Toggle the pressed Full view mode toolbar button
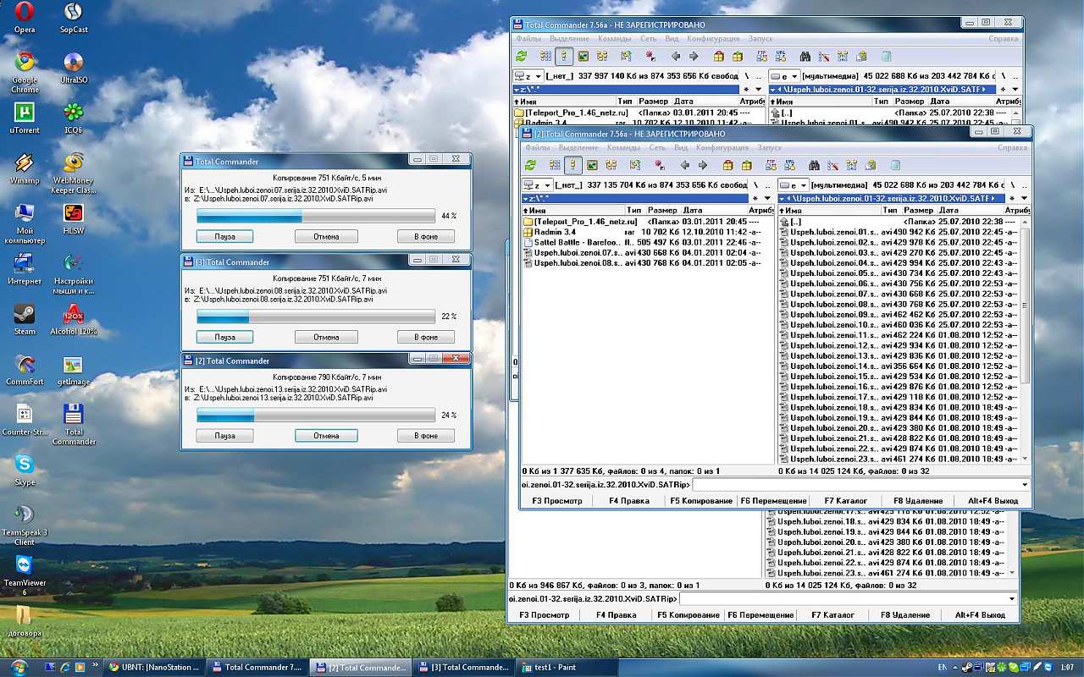Image resolution: width=1084 pixels, height=677 pixels. [573, 166]
